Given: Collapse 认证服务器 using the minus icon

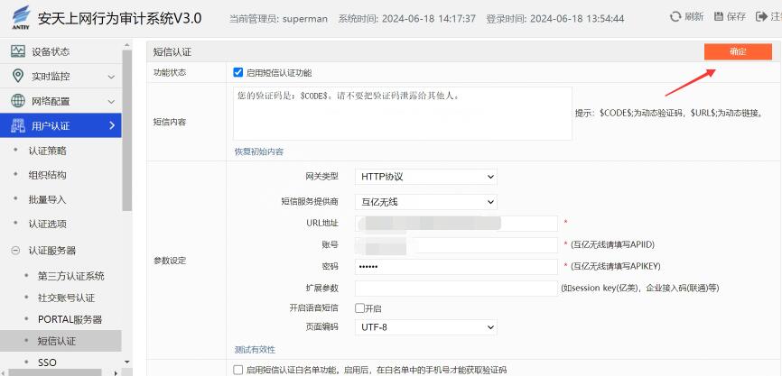Looking at the screenshot, I should click(x=15, y=251).
